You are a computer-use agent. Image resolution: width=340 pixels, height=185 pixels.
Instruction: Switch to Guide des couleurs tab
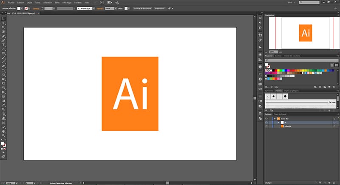(x=292, y=56)
